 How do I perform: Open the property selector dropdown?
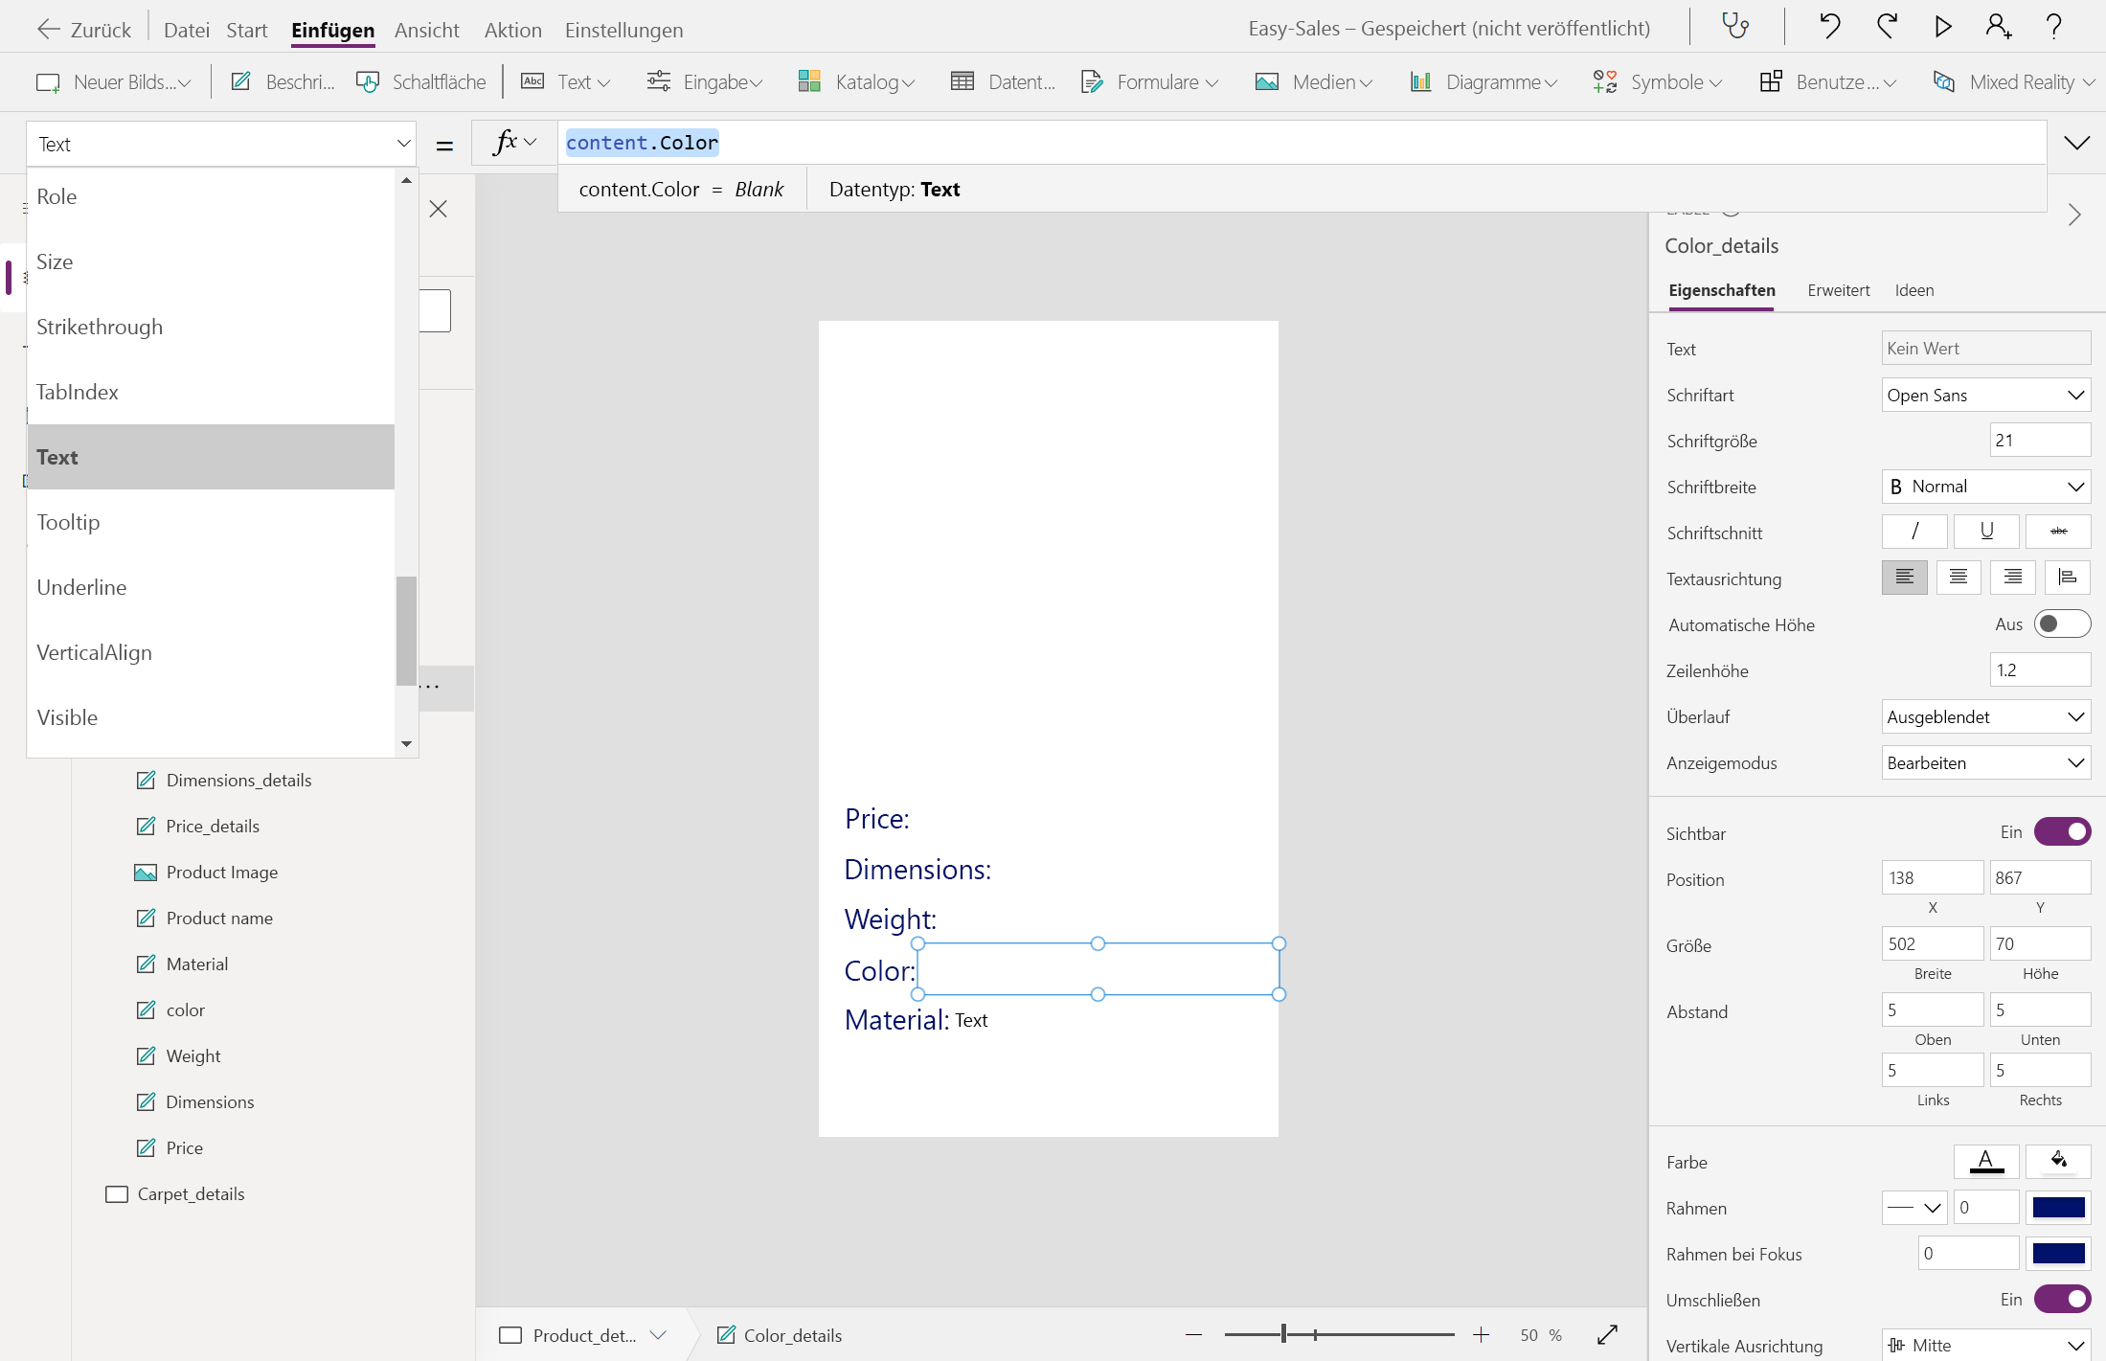coord(221,144)
